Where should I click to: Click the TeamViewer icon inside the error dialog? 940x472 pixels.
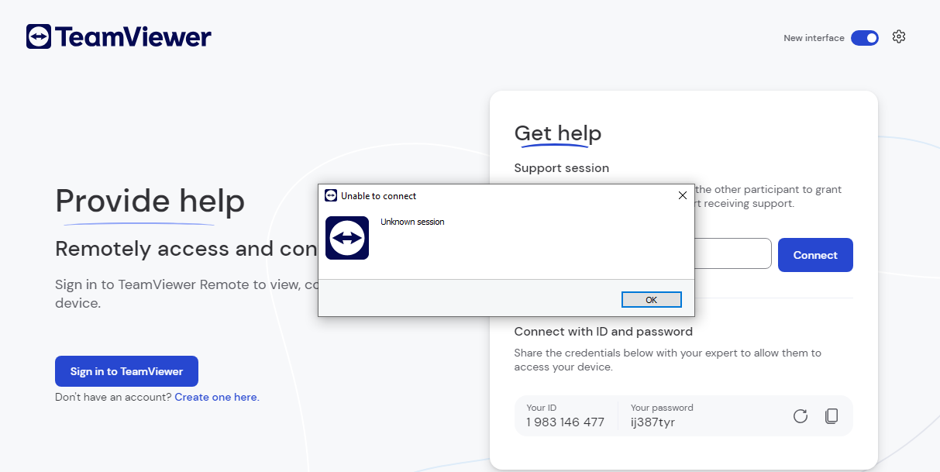347,238
